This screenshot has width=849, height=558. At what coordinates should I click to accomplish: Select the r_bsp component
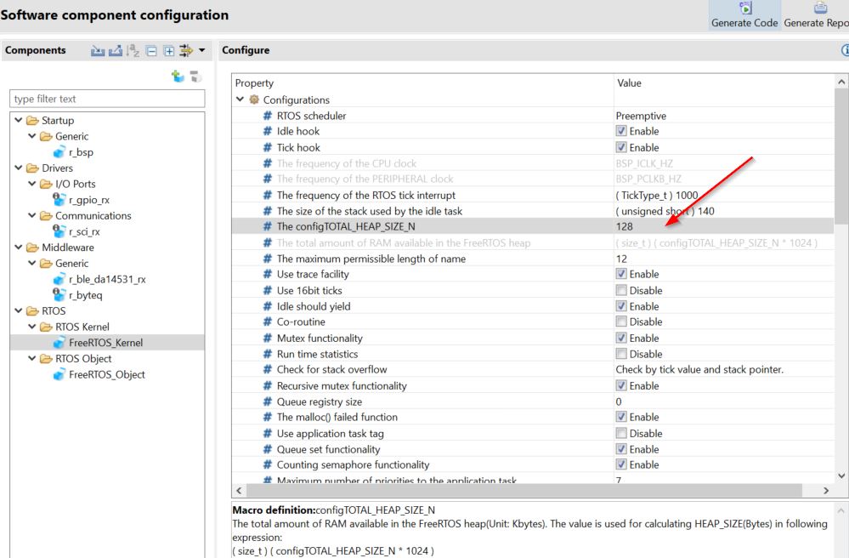[81, 152]
